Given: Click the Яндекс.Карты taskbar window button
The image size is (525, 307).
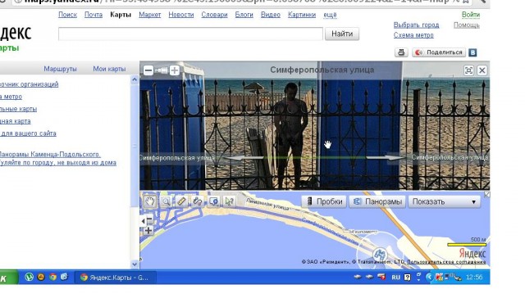Looking at the screenshot, I should click(x=115, y=278).
